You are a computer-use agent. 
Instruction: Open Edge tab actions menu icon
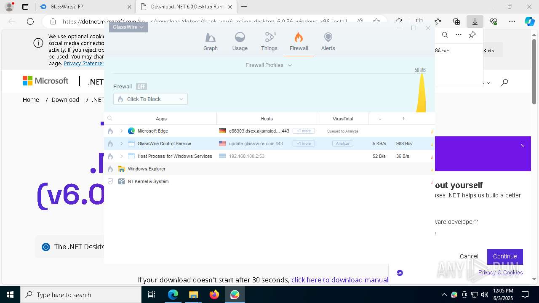click(x=25, y=7)
